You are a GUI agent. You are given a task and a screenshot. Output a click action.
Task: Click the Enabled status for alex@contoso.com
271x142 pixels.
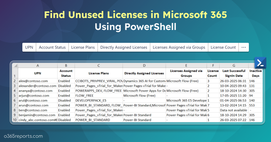(x=66, y=81)
